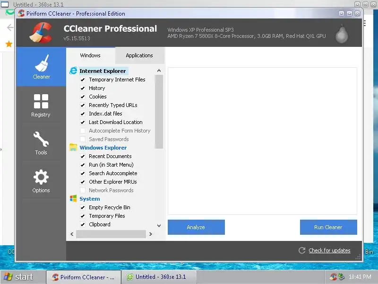Click the Windows XP Professional SP3 text
This screenshot has height=284, width=378.
[200, 30]
